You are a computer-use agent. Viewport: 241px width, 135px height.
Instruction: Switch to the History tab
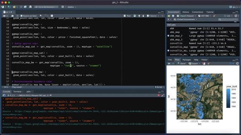186,12
